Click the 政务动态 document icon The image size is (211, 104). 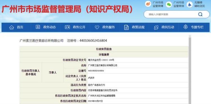tap(38, 27)
